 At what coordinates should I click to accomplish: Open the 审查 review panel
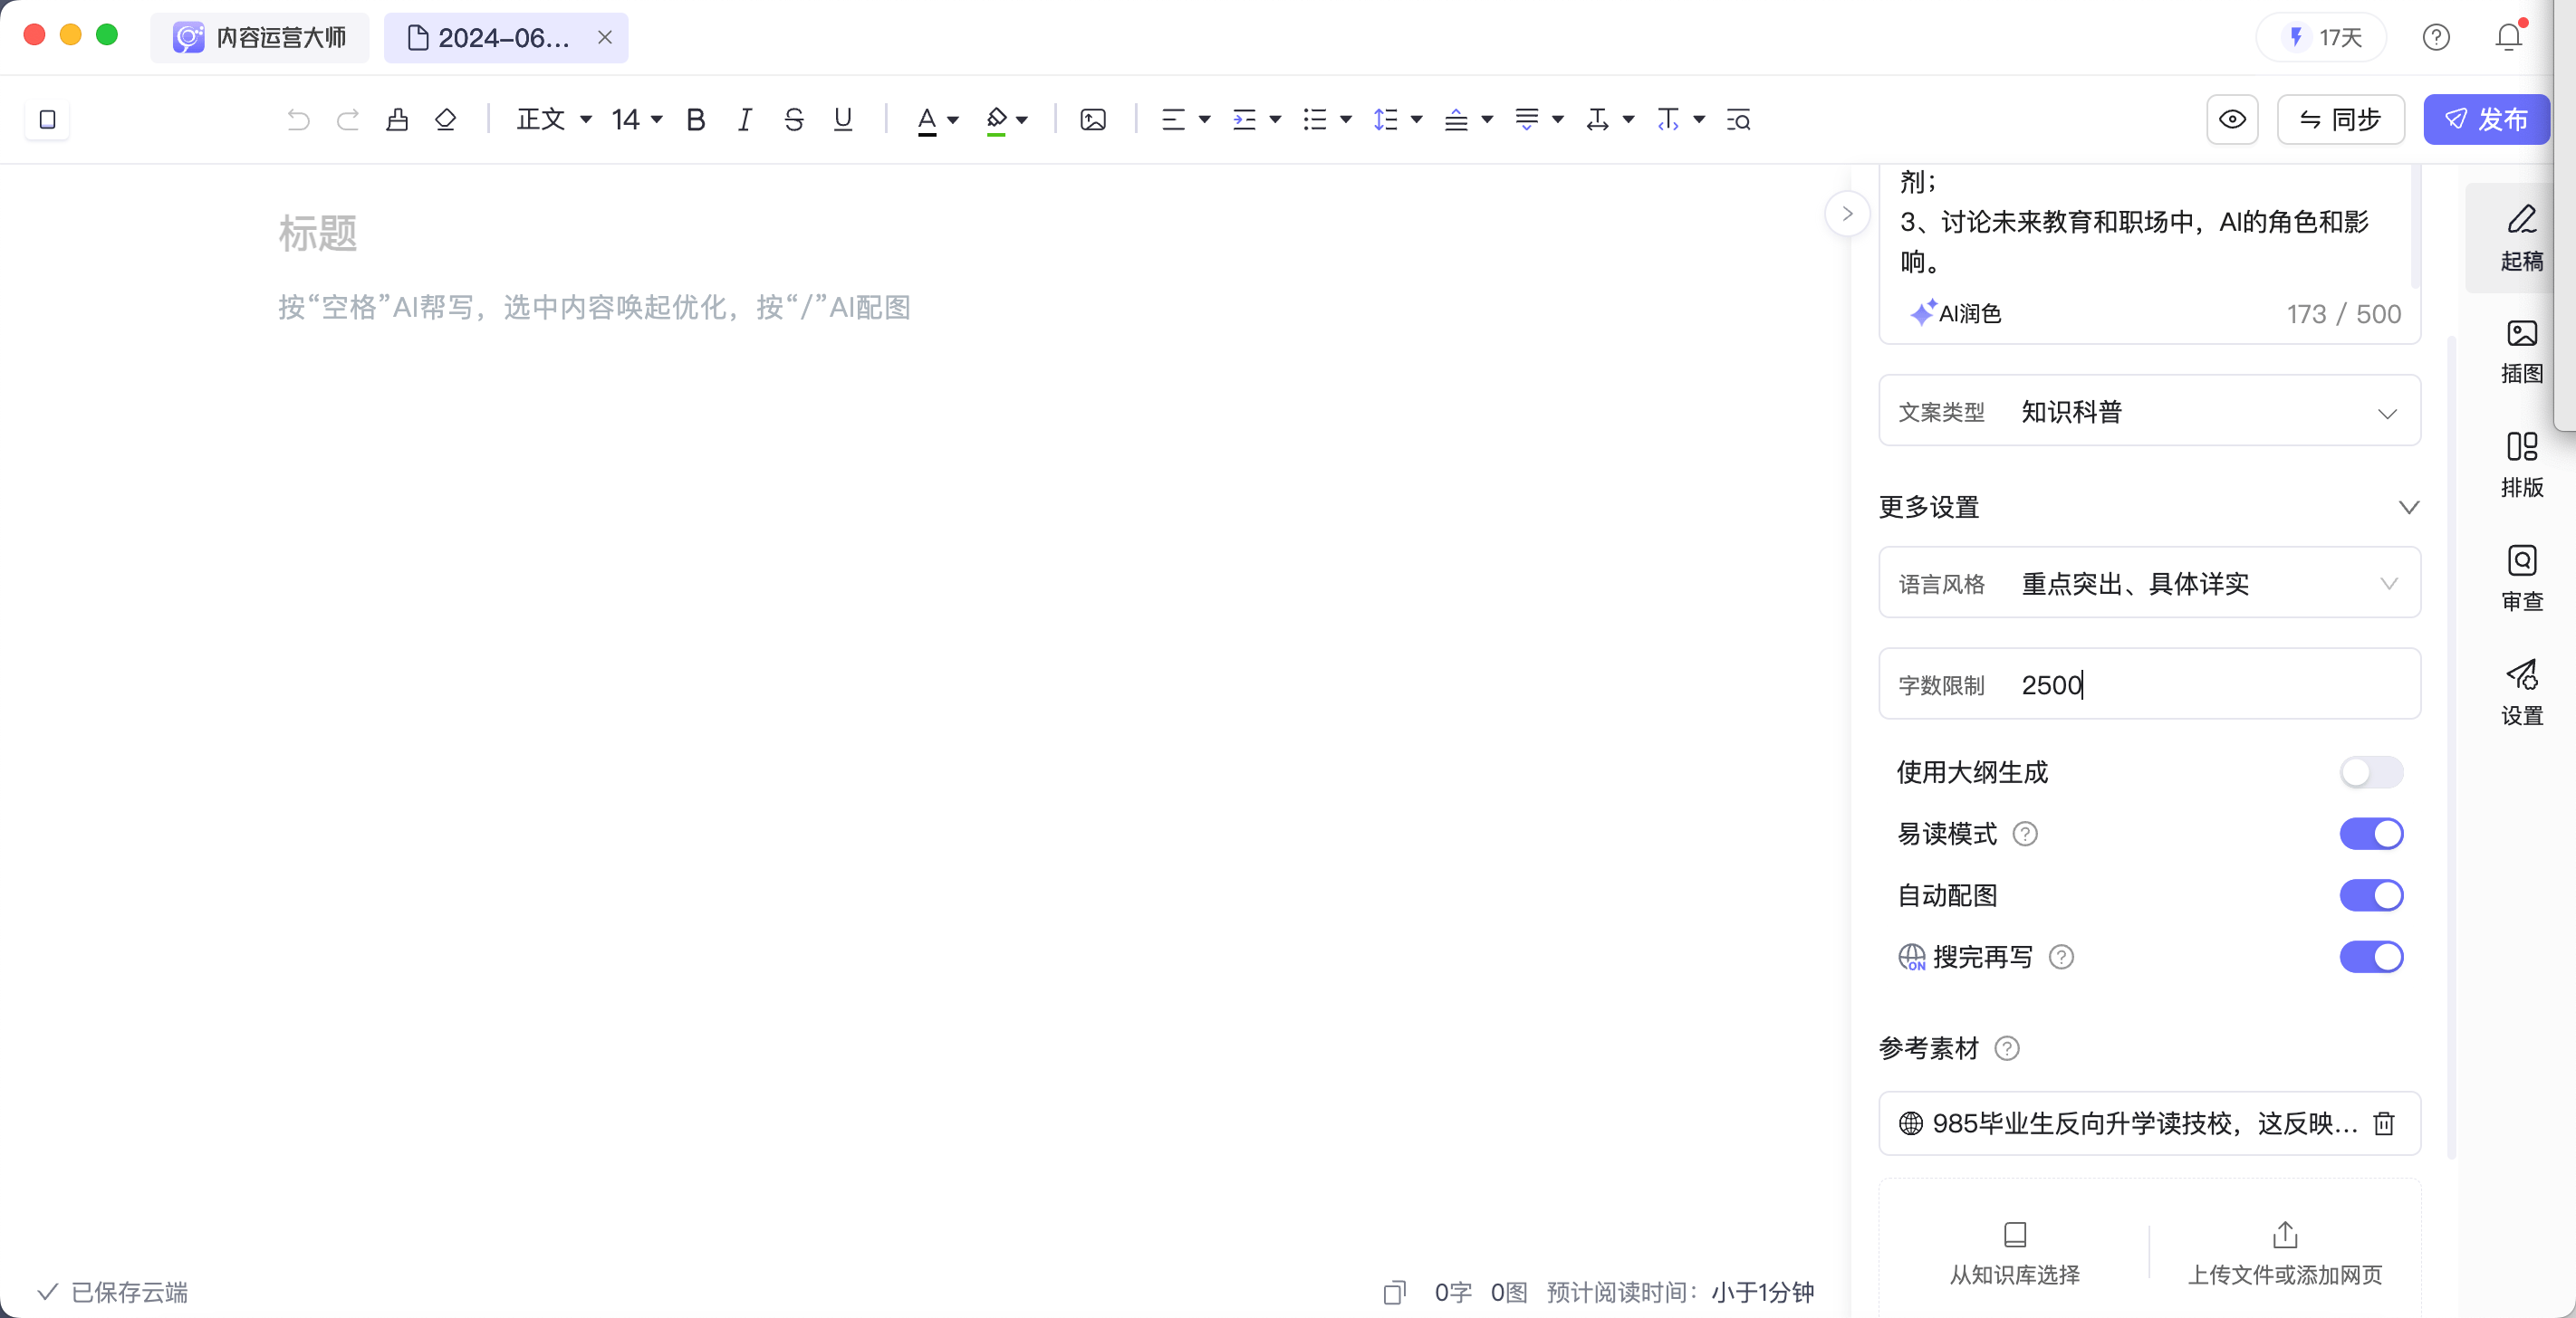(x=2521, y=578)
